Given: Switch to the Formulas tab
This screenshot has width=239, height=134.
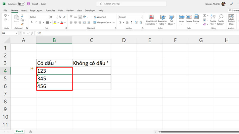Looking at the screenshot, I should point(50,10).
